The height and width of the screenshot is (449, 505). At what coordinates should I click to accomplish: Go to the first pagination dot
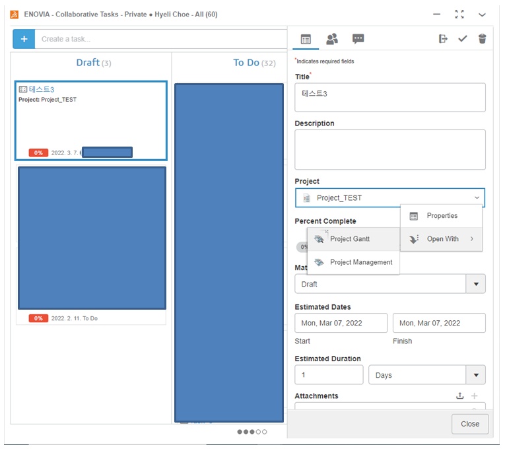pos(240,432)
